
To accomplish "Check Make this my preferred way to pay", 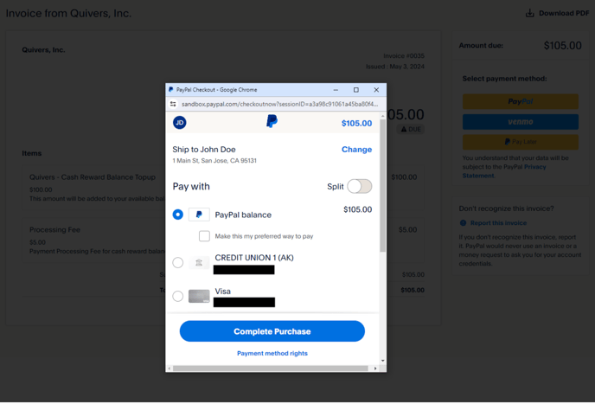I will click(x=204, y=236).
